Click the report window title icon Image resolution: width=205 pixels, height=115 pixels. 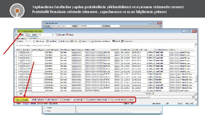pos(16,31)
